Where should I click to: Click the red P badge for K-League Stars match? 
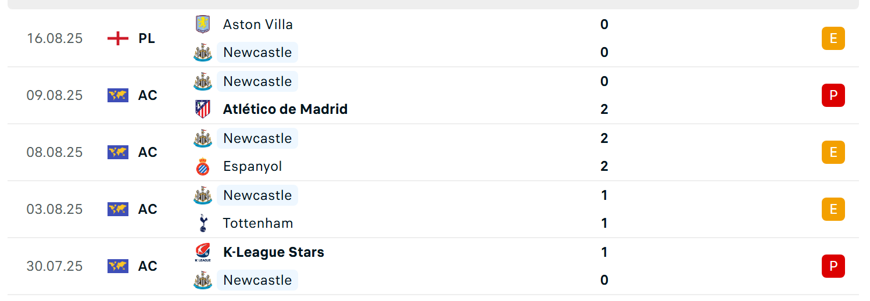point(833,266)
